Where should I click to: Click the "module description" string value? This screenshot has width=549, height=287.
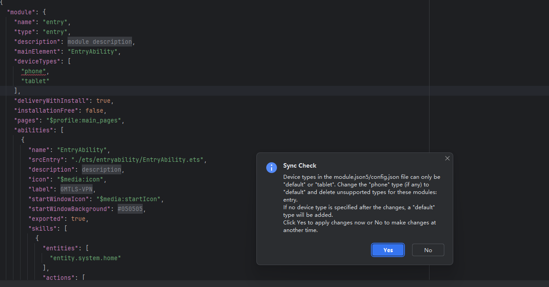click(100, 42)
